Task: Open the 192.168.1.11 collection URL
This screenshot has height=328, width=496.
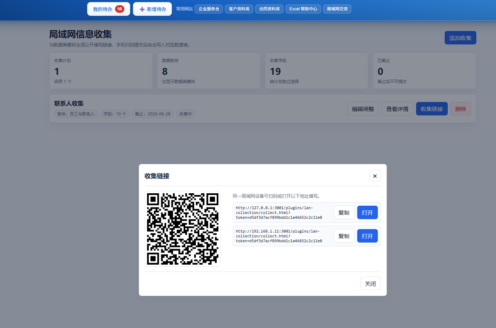Action: tap(368, 236)
